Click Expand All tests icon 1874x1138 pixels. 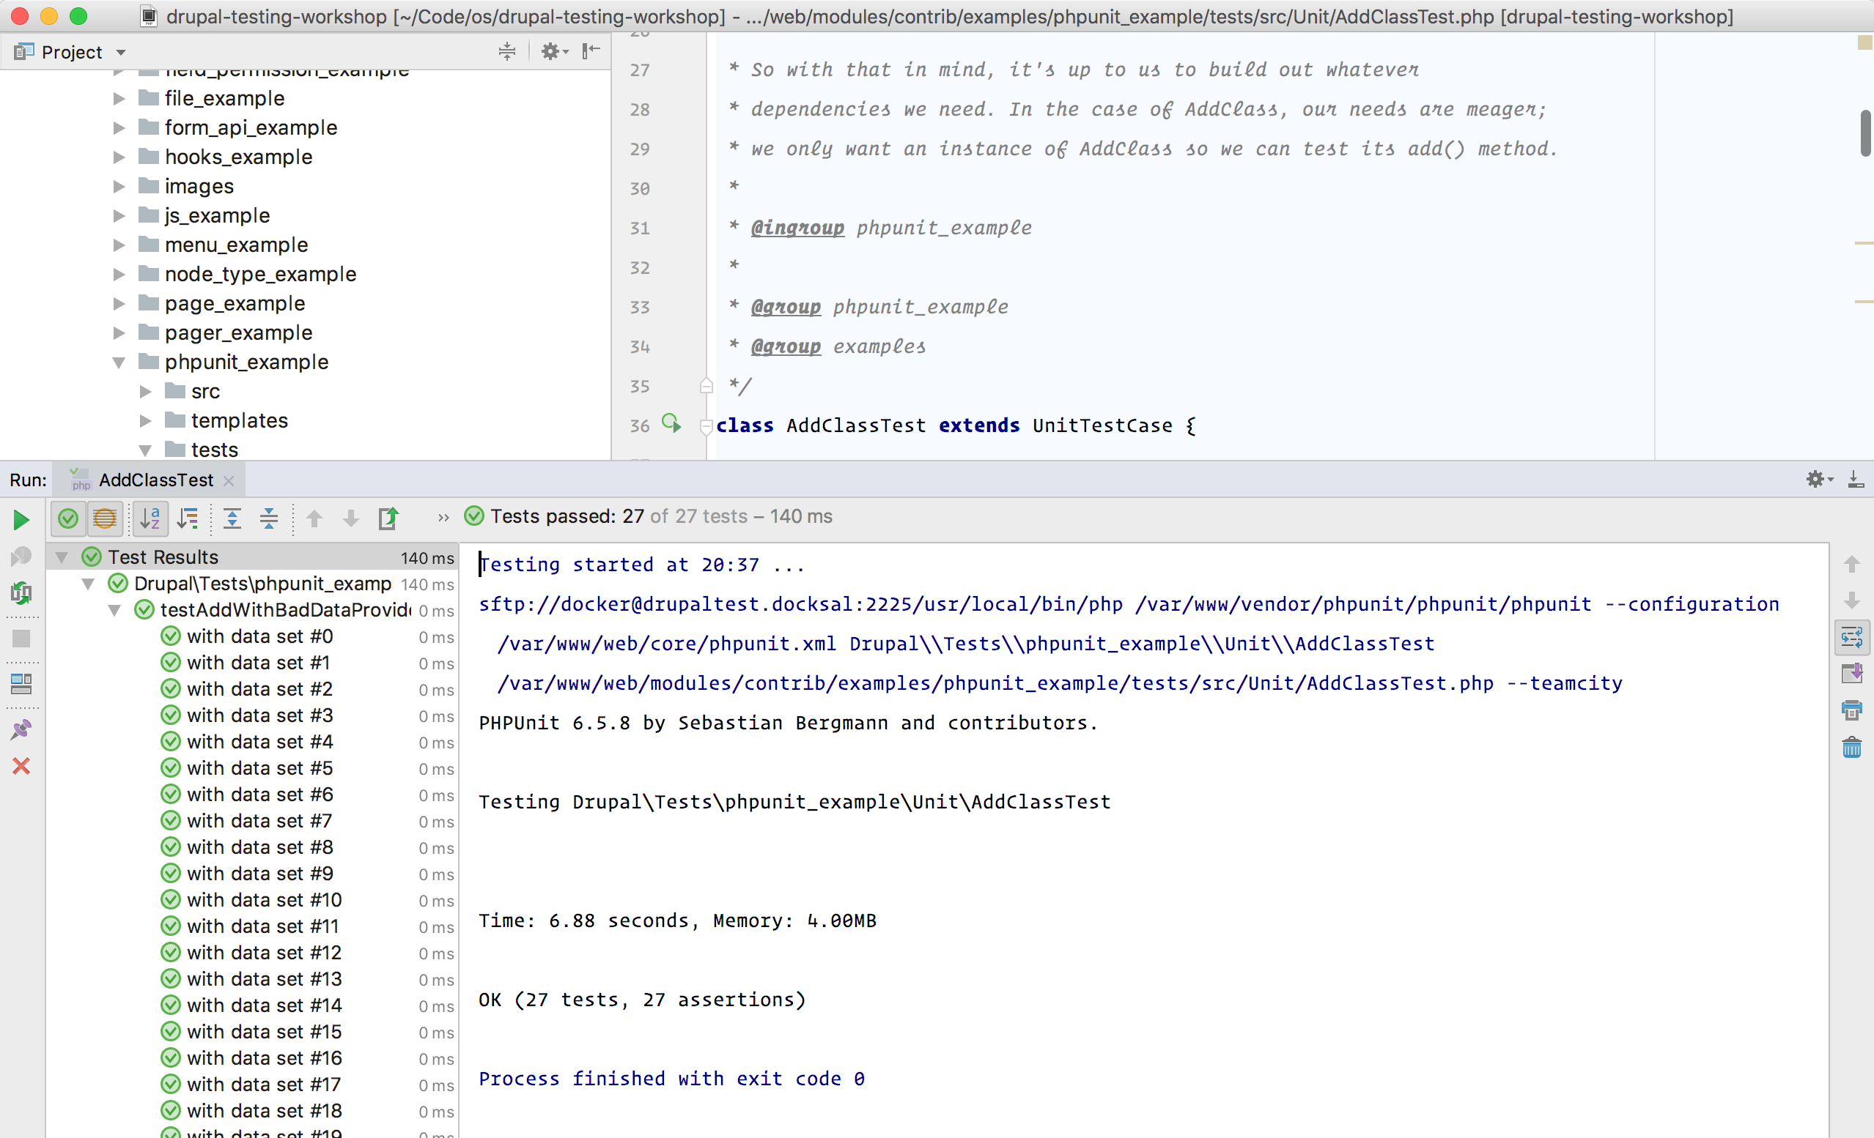(x=232, y=518)
